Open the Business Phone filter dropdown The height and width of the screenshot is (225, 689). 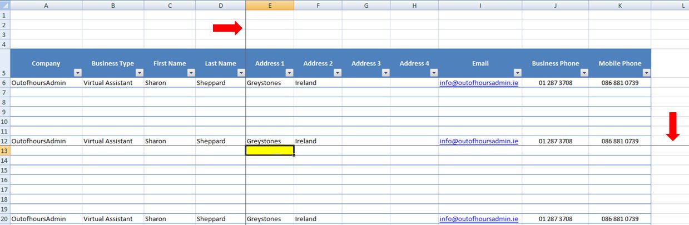click(584, 73)
